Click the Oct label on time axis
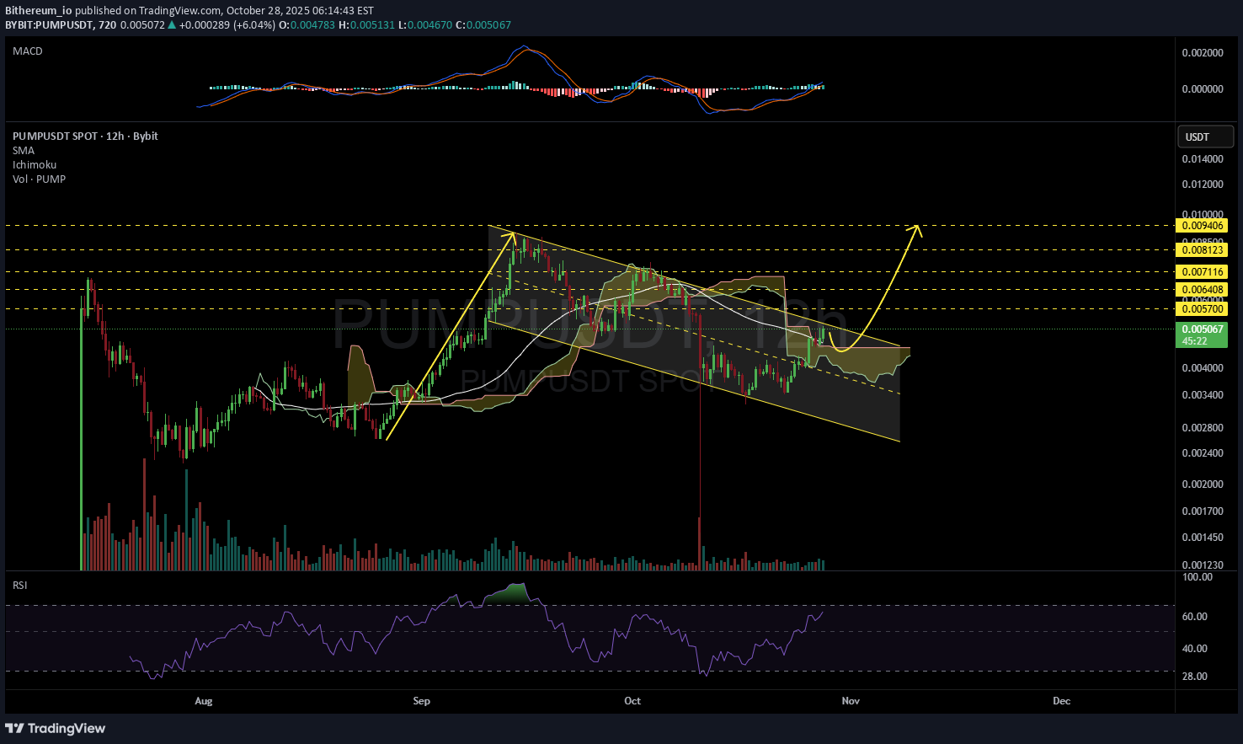The height and width of the screenshot is (744, 1243). click(632, 701)
